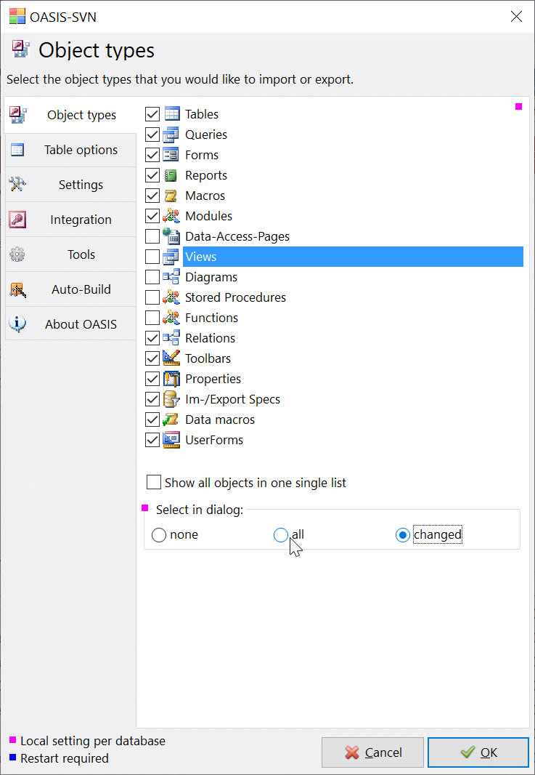Click the Toolbars ruler icon

[x=172, y=358]
